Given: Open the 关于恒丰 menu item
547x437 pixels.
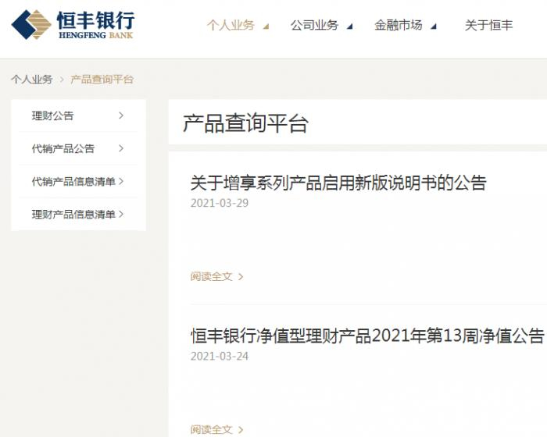Looking at the screenshot, I should click(488, 25).
